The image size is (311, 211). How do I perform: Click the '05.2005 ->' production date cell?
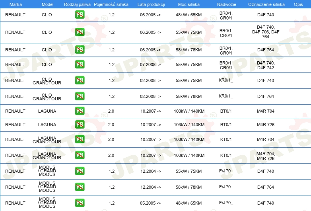[151, 203]
